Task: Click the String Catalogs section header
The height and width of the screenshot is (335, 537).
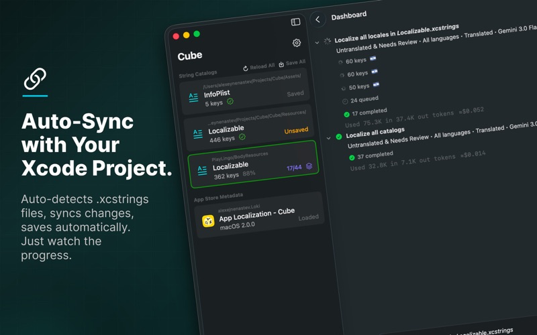Action: [198, 74]
